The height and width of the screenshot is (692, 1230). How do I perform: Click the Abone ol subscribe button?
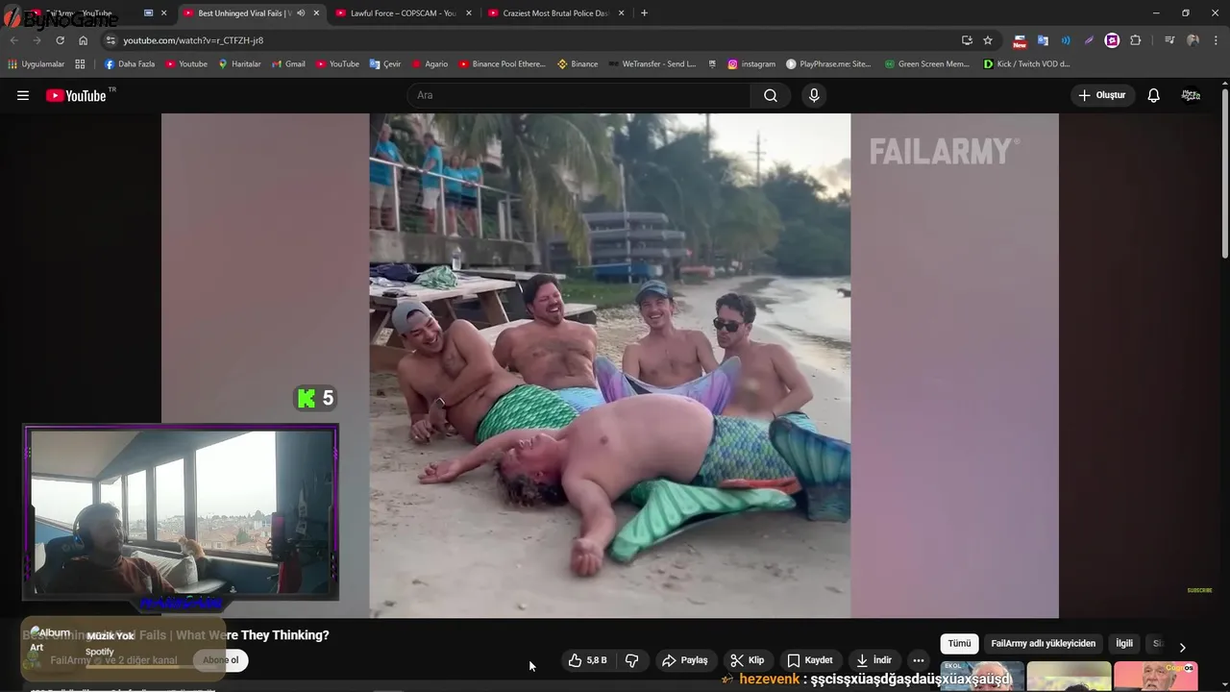(x=220, y=660)
